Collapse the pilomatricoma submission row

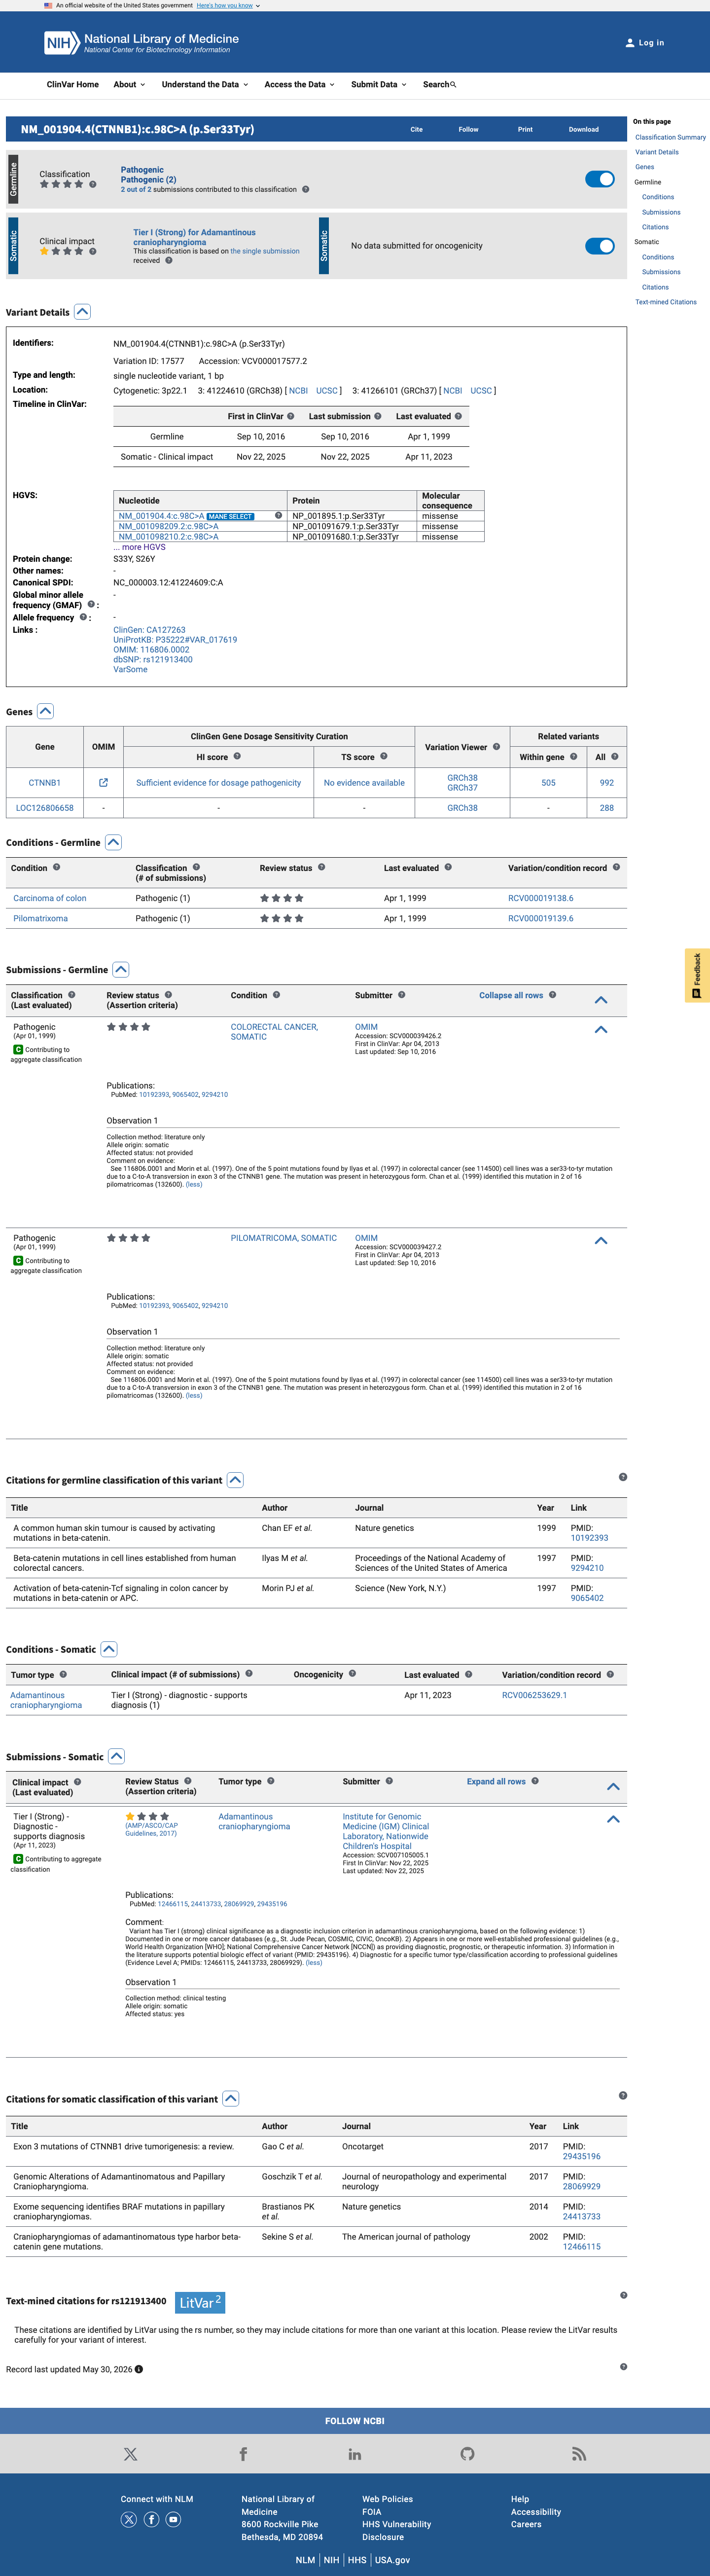pyautogui.click(x=601, y=1240)
